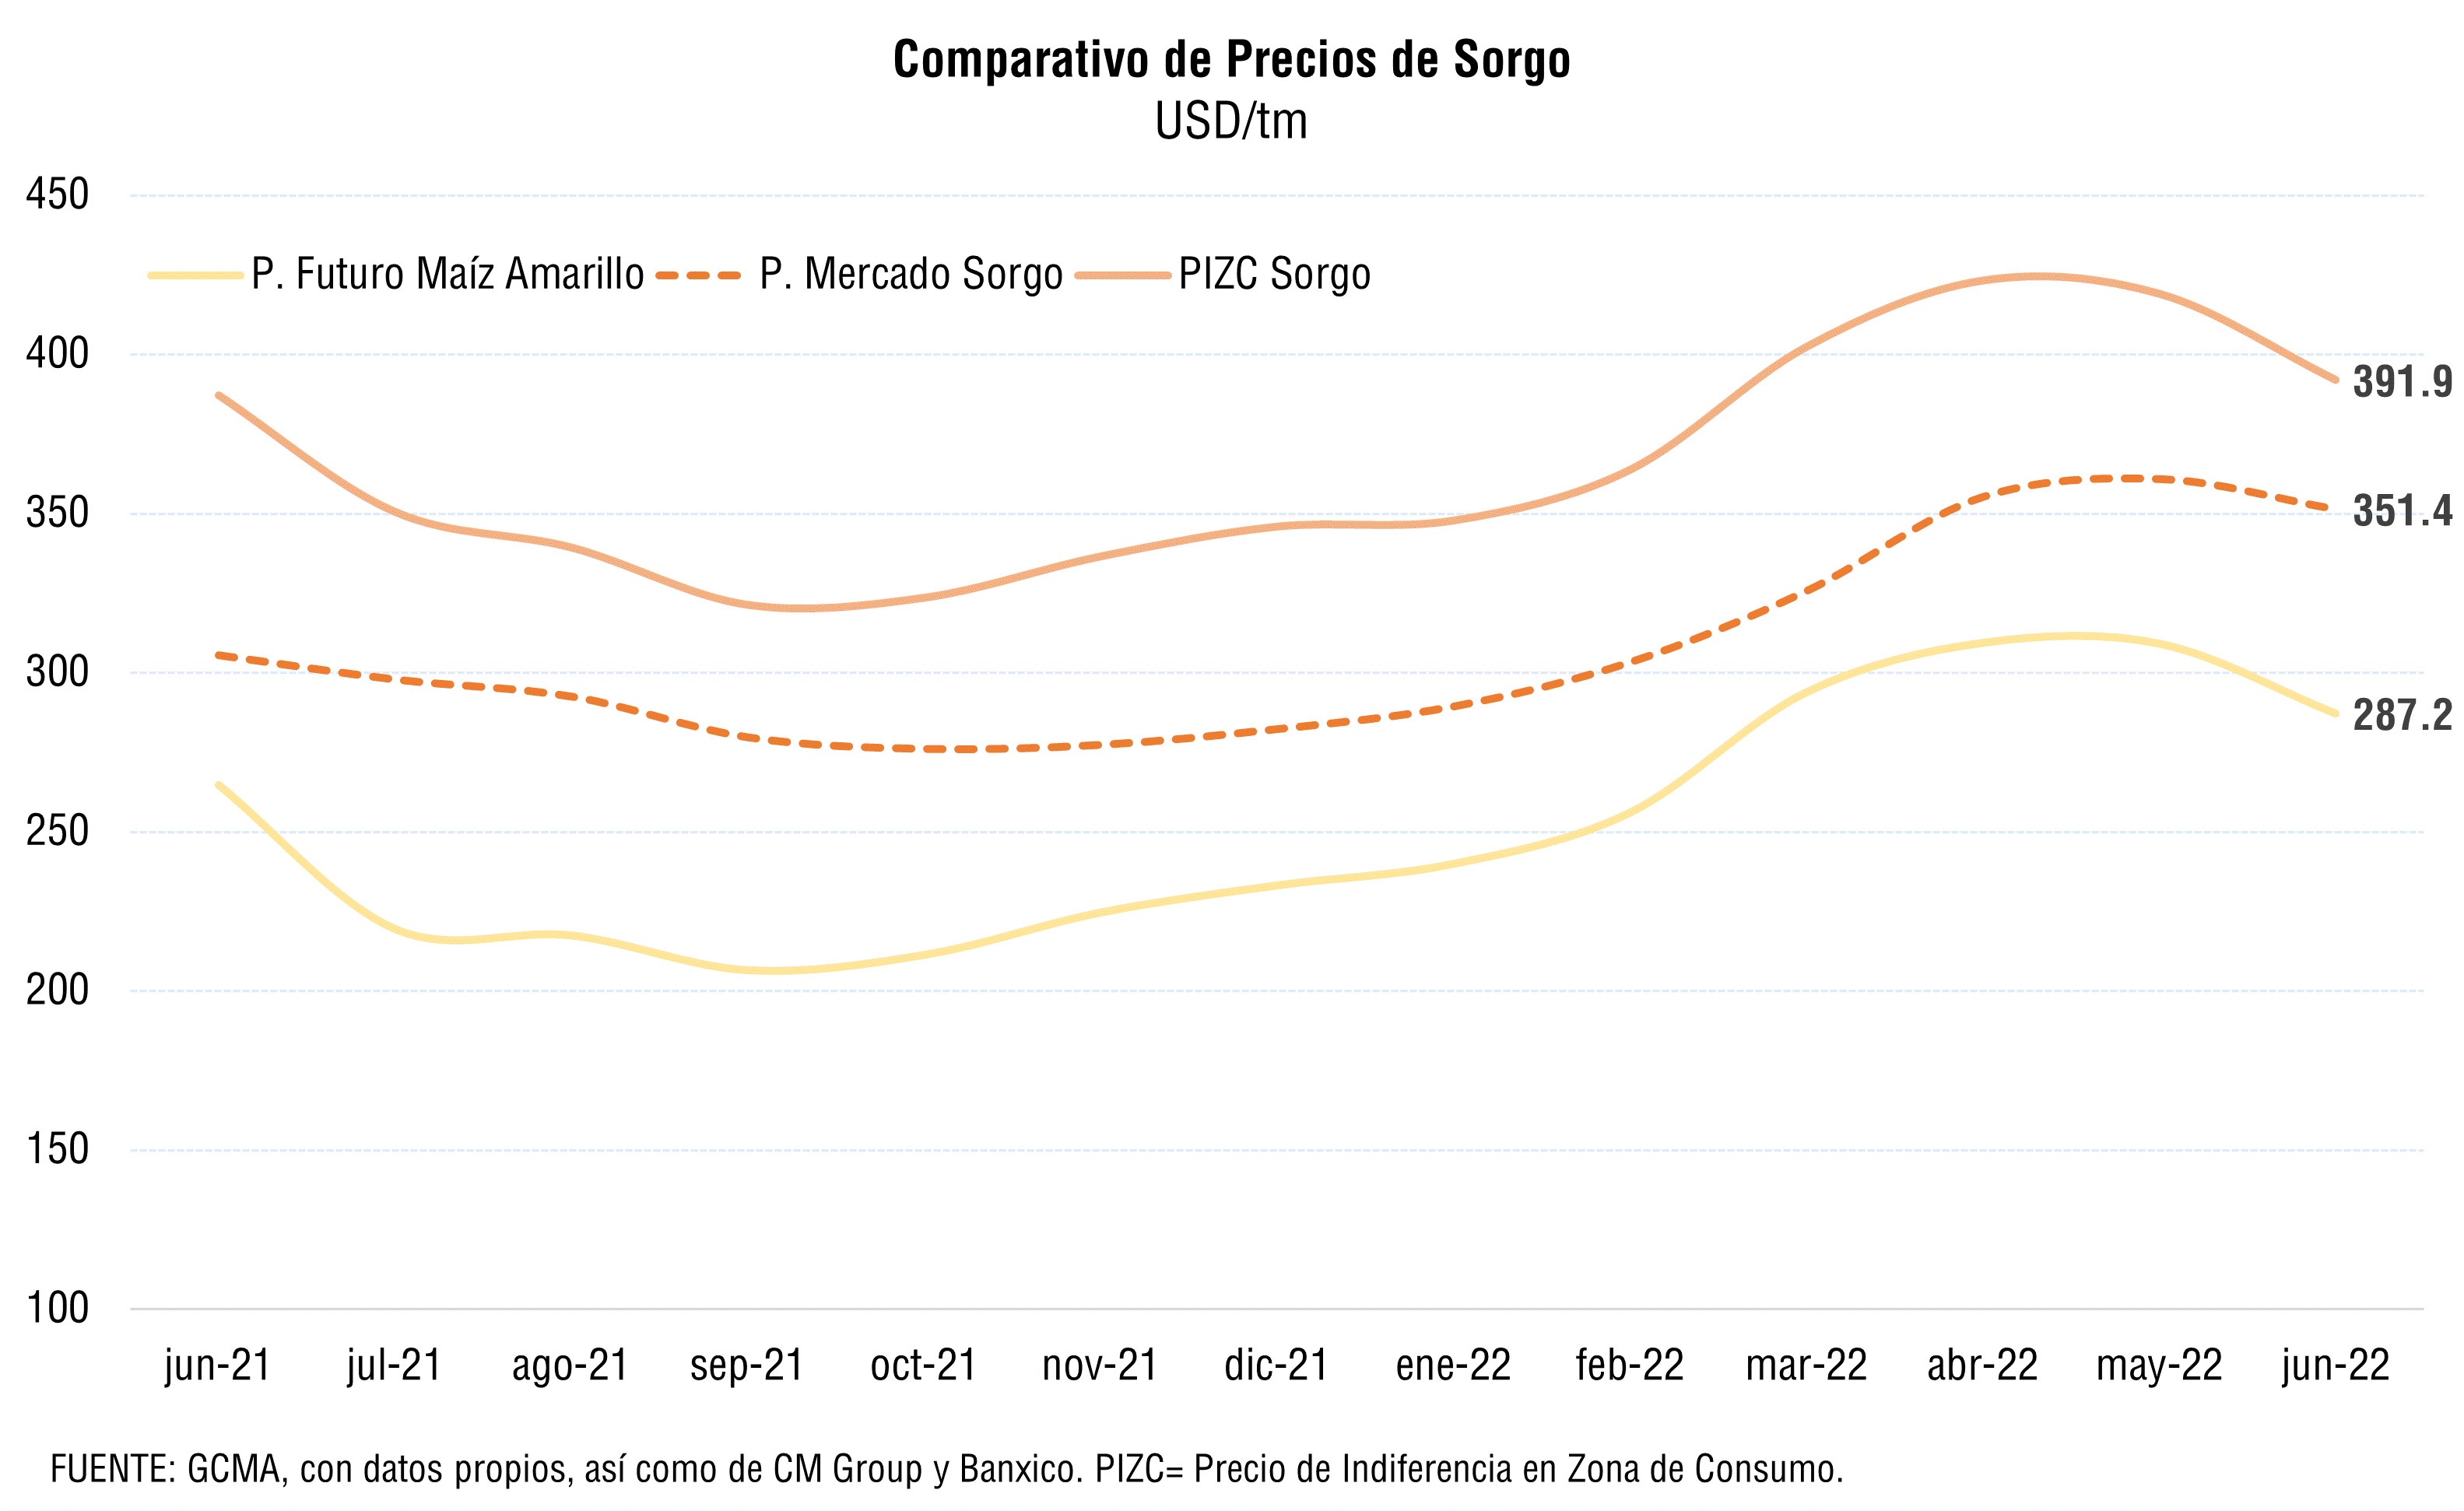Click the 250 y-axis value
Image resolution: width=2464 pixels, height=1511 pixels.
click(x=58, y=832)
